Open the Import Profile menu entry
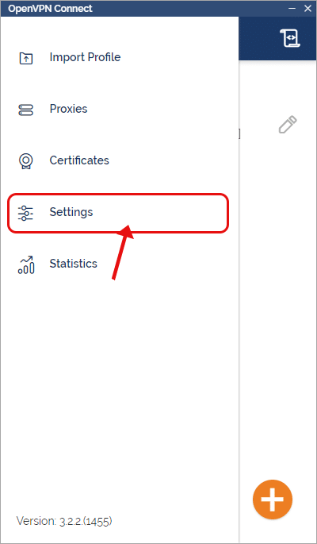The width and height of the screenshot is (317, 544). click(x=85, y=57)
